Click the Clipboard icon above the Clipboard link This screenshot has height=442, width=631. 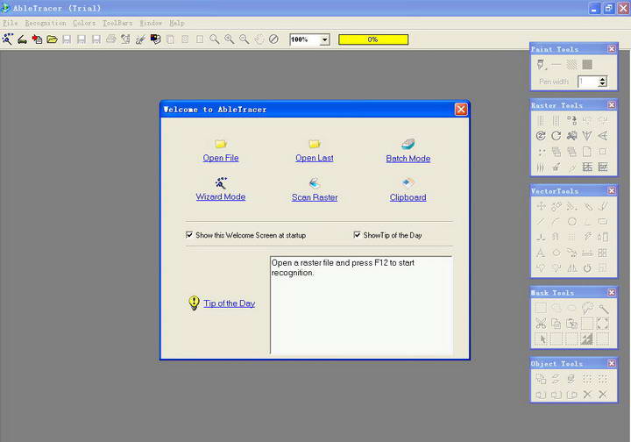[408, 182]
